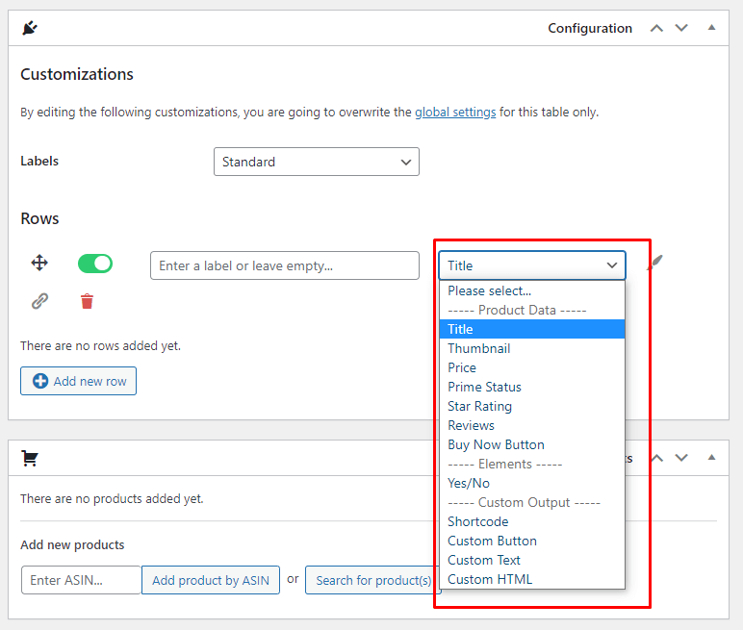Select the highlighted Title option
Image resolution: width=743 pixels, height=630 pixels.
click(x=531, y=329)
